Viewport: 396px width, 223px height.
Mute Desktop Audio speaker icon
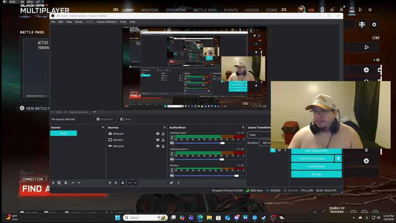point(172,143)
